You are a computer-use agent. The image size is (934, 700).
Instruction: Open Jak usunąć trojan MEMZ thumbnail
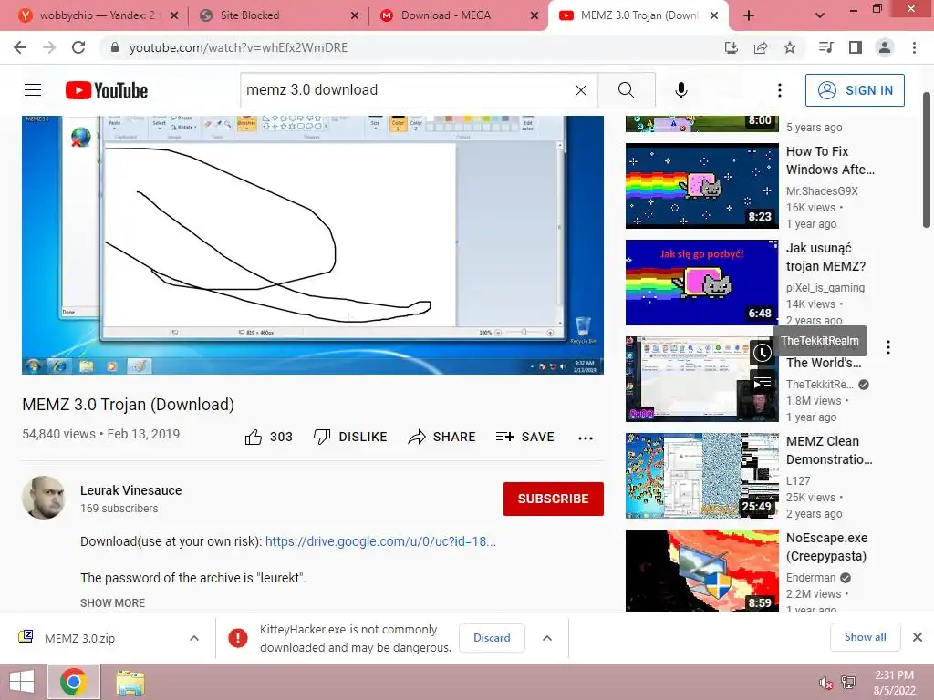tap(701, 283)
